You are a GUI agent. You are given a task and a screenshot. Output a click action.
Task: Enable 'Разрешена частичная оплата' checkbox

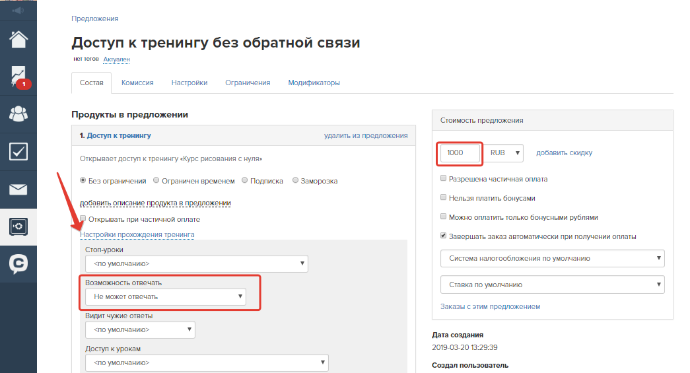(x=443, y=178)
